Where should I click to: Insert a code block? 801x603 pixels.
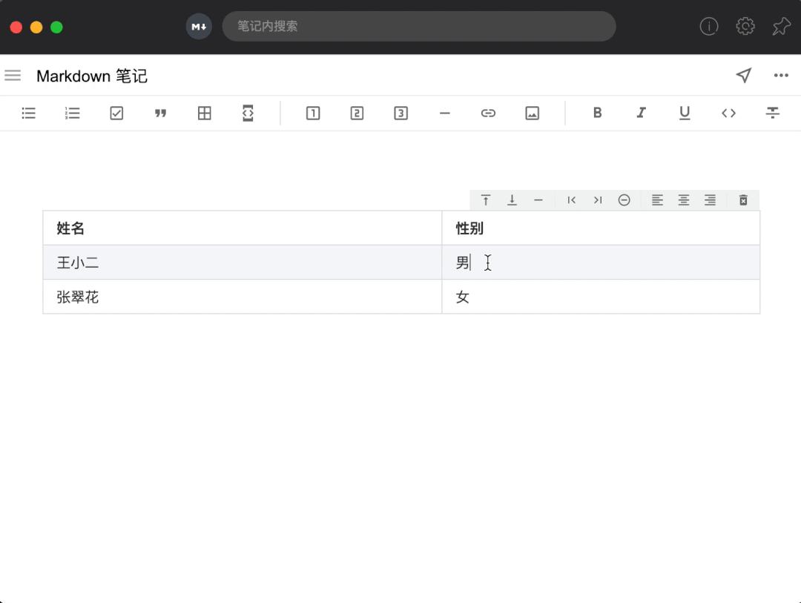[x=248, y=113]
